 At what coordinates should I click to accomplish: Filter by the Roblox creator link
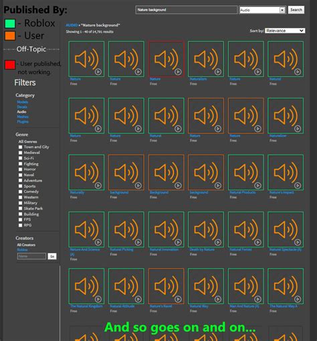(22, 250)
